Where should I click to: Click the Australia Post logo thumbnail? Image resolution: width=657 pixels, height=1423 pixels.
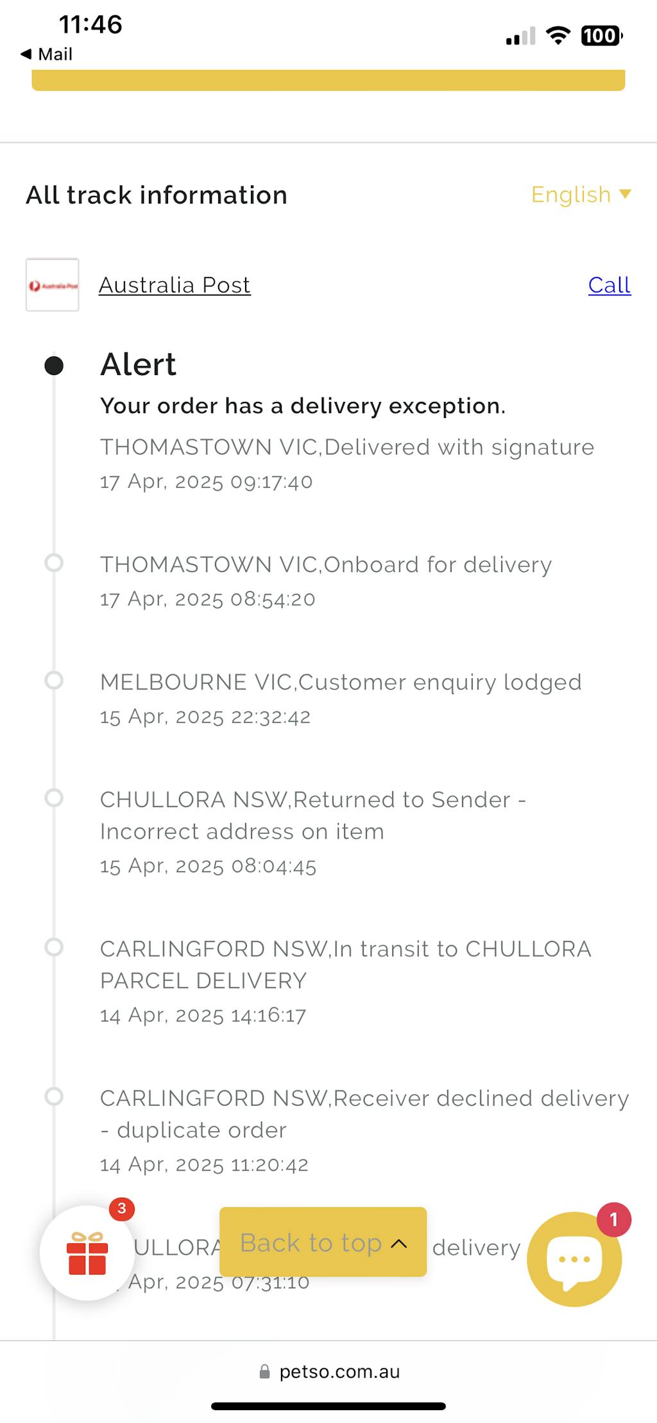tap(53, 285)
